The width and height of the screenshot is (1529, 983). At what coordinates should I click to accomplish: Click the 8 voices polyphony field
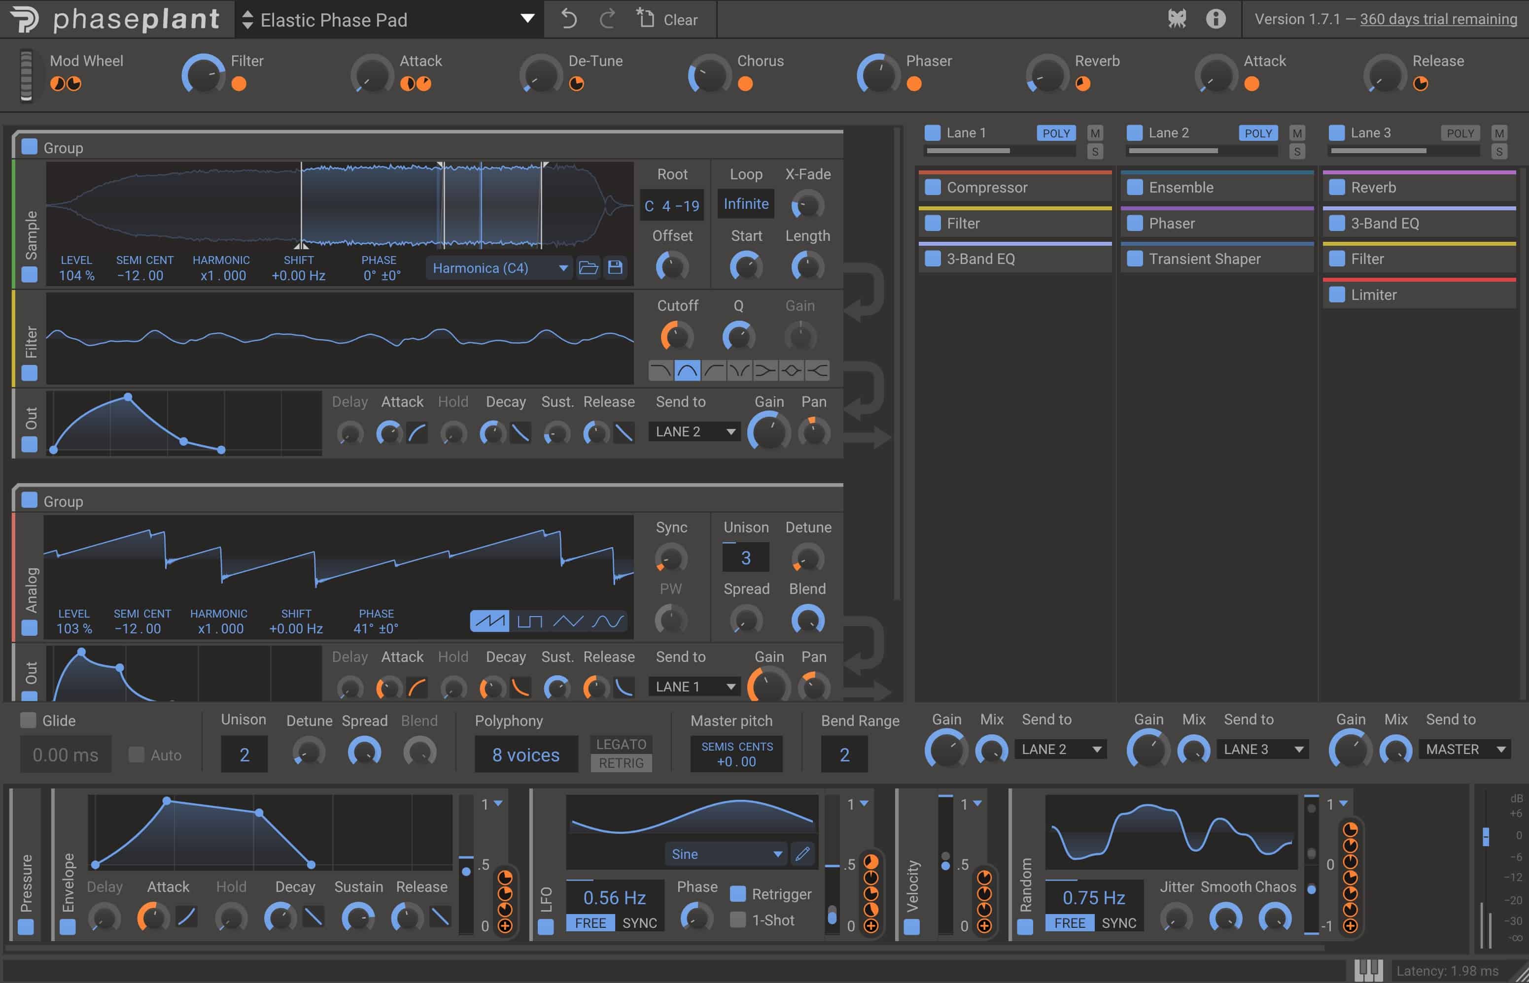[526, 754]
